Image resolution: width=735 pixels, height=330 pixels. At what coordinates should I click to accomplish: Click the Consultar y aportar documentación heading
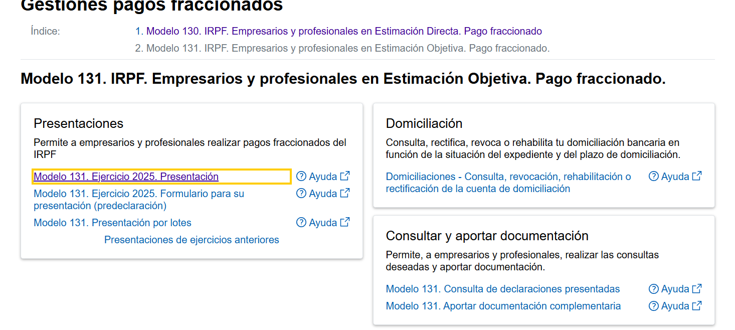487,236
